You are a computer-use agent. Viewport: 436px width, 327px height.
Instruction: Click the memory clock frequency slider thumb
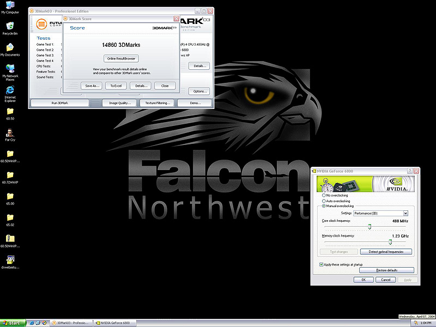point(390,242)
